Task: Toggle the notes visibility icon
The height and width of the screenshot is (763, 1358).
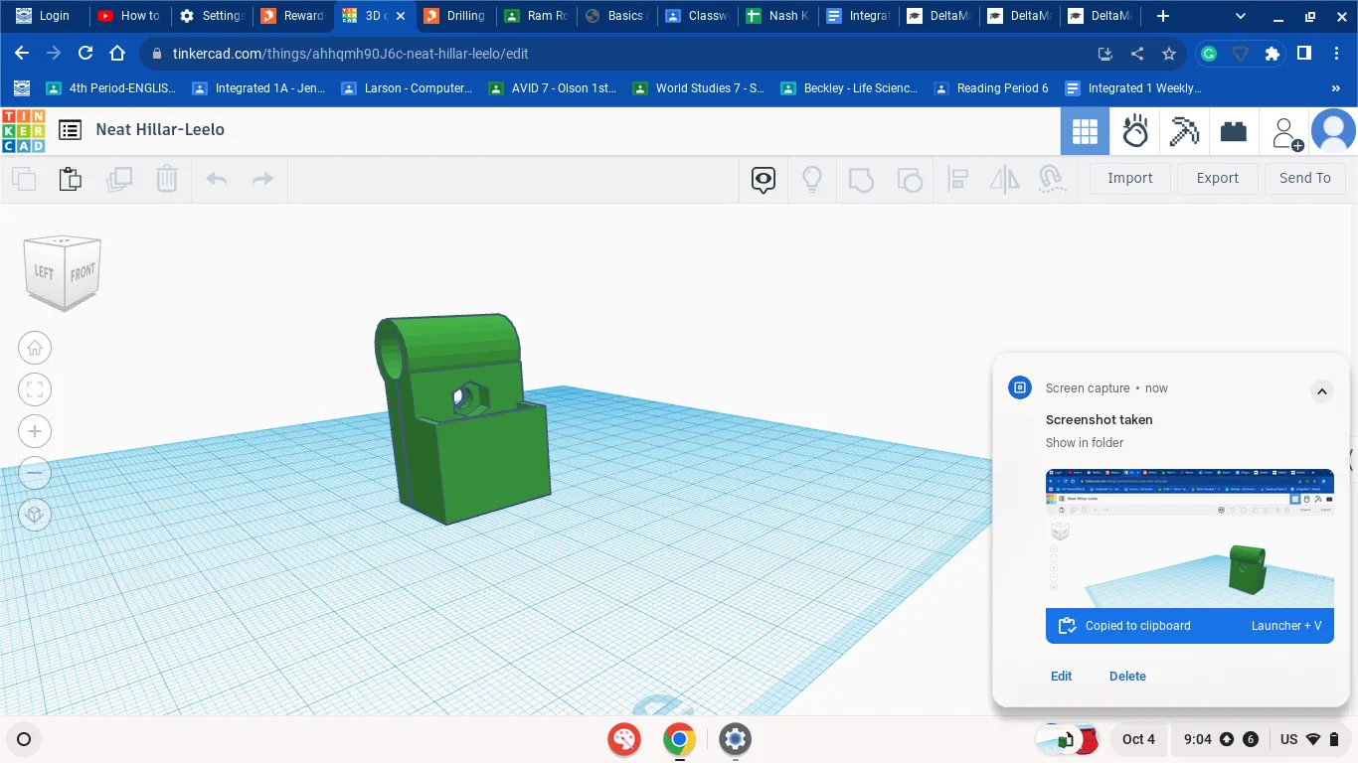Action: pos(763,179)
